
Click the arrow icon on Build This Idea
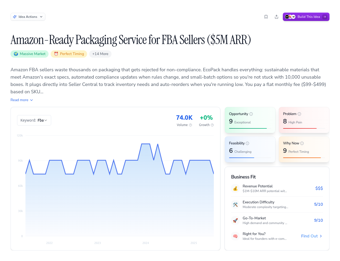[x=325, y=17]
